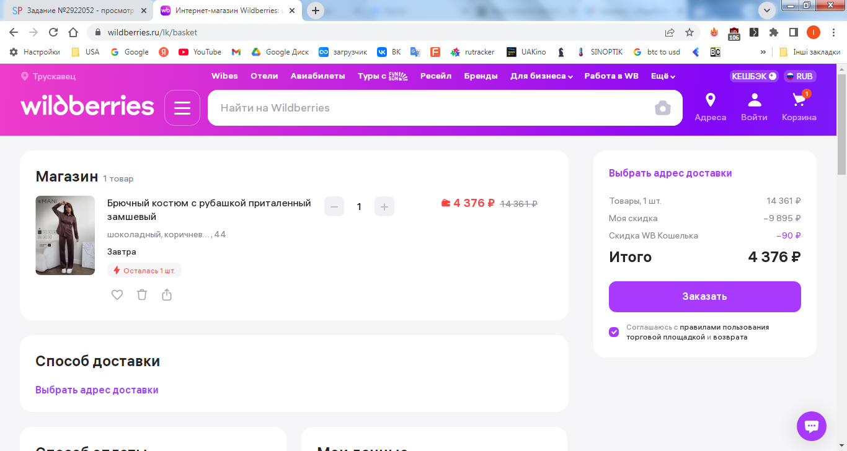This screenshot has width=847, height=451.
Task: Open the Бренды menu item
Action: 481,76
